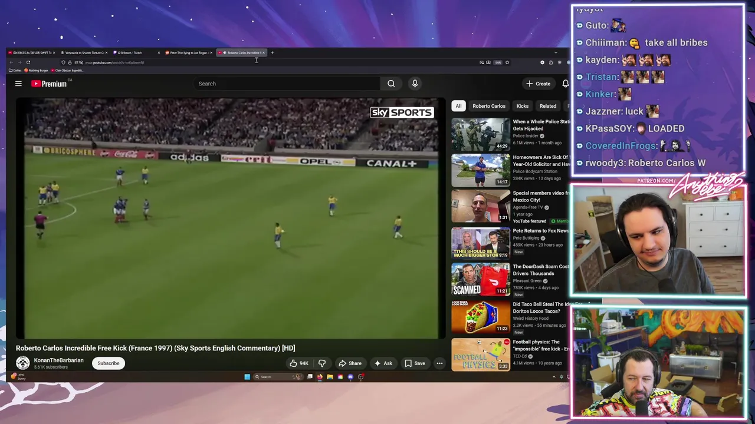This screenshot has width=755, height=424.
Task: Click the magnifier search button beside the search box
Action: point(391,84)
